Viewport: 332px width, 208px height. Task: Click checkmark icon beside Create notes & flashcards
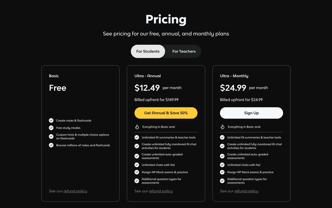(51, 120)
